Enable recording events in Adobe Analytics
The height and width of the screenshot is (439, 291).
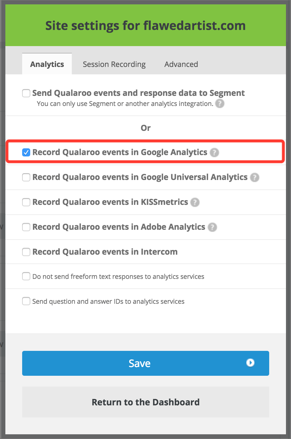[26, 227]
